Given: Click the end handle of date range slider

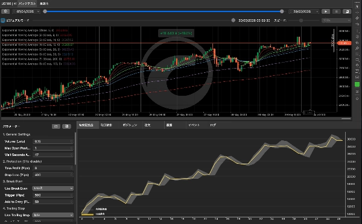Looking at the screenshot, I should [282, 11].
